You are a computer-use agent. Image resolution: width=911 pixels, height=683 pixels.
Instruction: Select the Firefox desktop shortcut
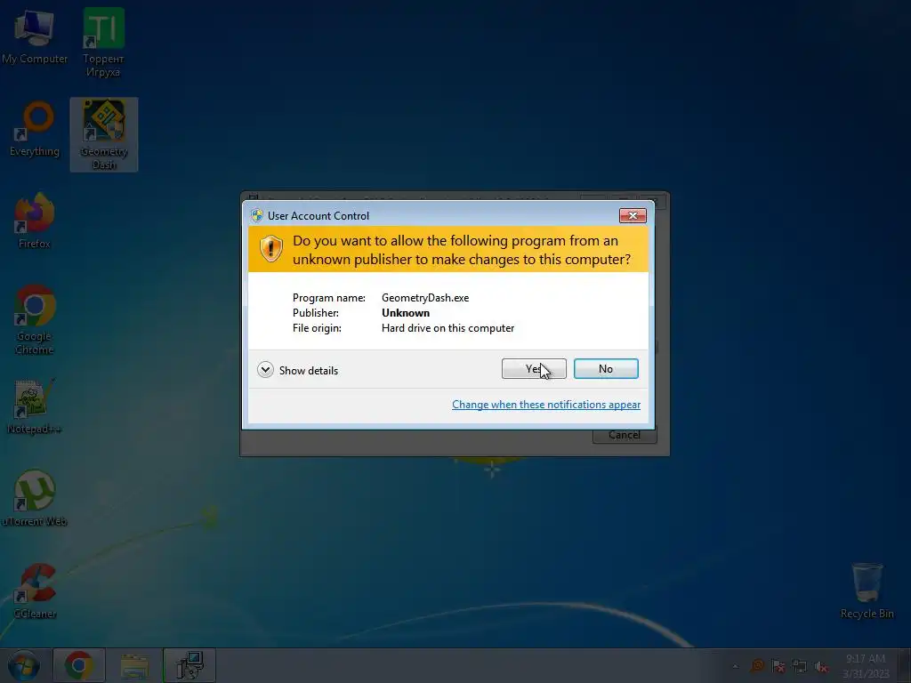point(35,221)
